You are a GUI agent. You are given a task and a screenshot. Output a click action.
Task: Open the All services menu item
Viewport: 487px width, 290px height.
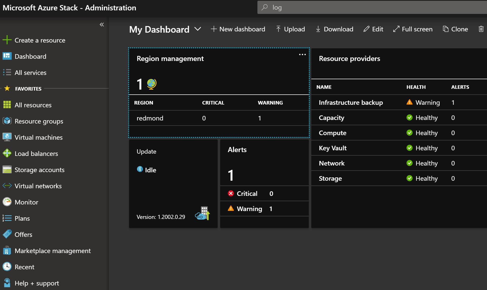[30, 72]
